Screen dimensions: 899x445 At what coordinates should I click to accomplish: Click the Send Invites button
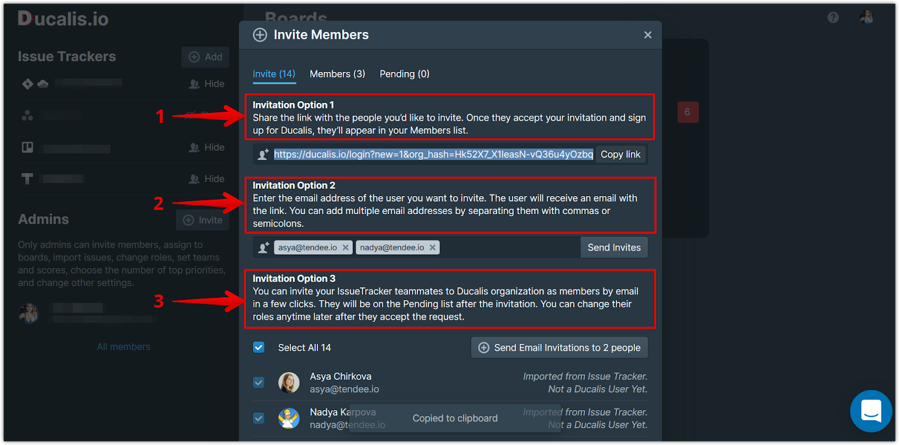(614, 248)
